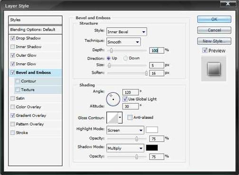This screenshot has width=239, height=175.
Task: Click the white Highlight color swatch
Action: pos(152,130)
